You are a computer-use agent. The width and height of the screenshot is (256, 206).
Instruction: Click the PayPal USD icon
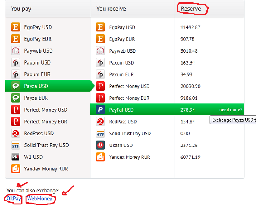coord(100,110)
